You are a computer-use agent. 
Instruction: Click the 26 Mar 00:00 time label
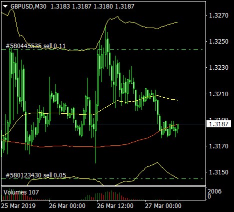click(x=67, y=206)
